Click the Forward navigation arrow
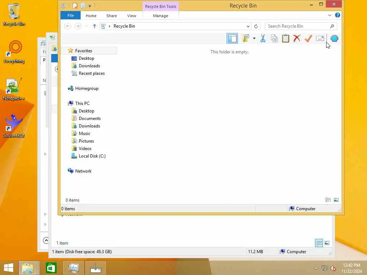367x275 pixels. point(78,26)
